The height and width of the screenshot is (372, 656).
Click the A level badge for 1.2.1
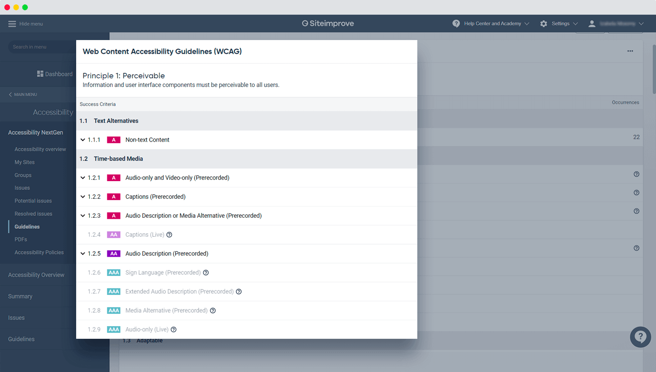tap(114, 178)
